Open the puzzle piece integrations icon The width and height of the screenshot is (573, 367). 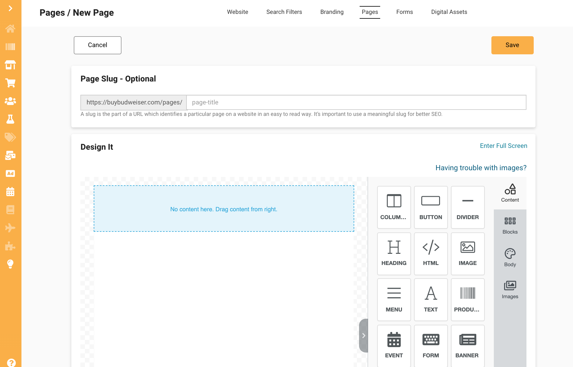(10, 246)
